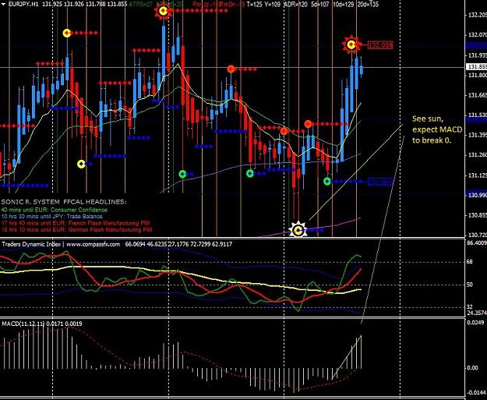
Task: Select the 0.0249 value on the MACD scale
Action: point(475,323)
